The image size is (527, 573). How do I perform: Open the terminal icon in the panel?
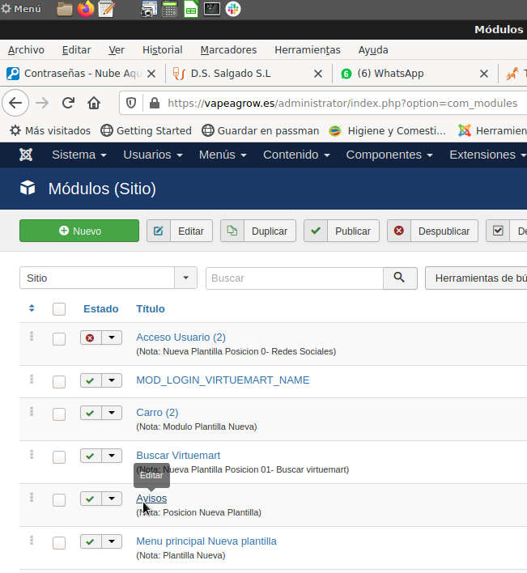(212, 9)
